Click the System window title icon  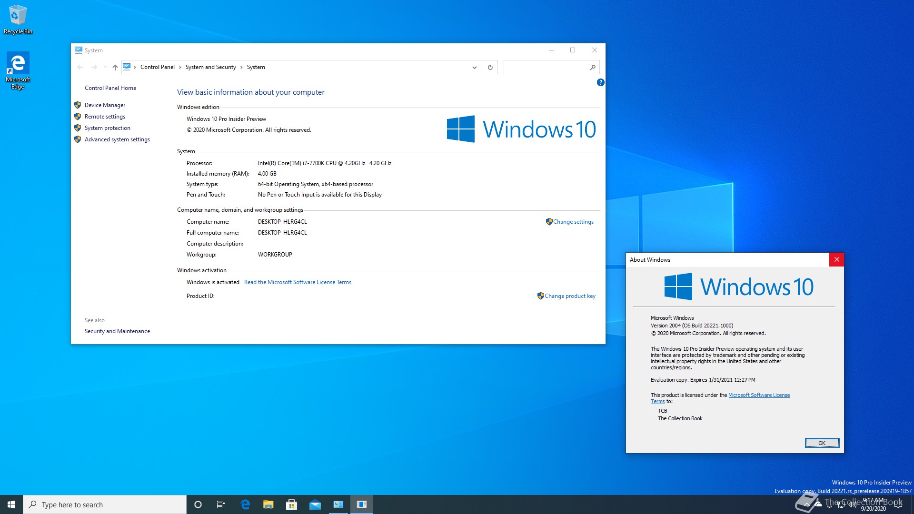[79, 50]
